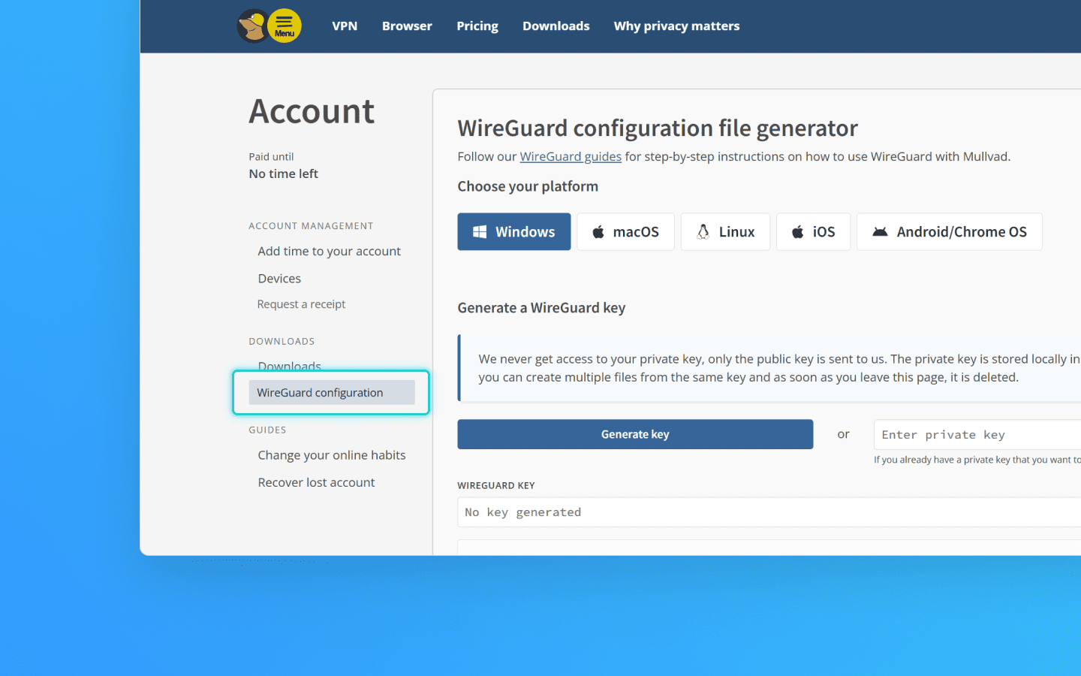Open the VPN nav item
This screenshot has width=1081, height=676.
tap(345, 26)
